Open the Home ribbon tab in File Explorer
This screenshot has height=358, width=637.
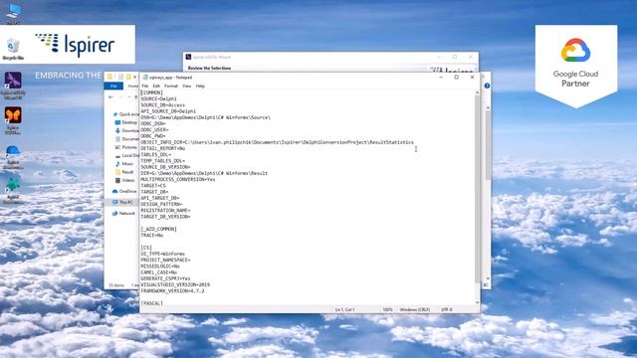click(x=132, y=87)
